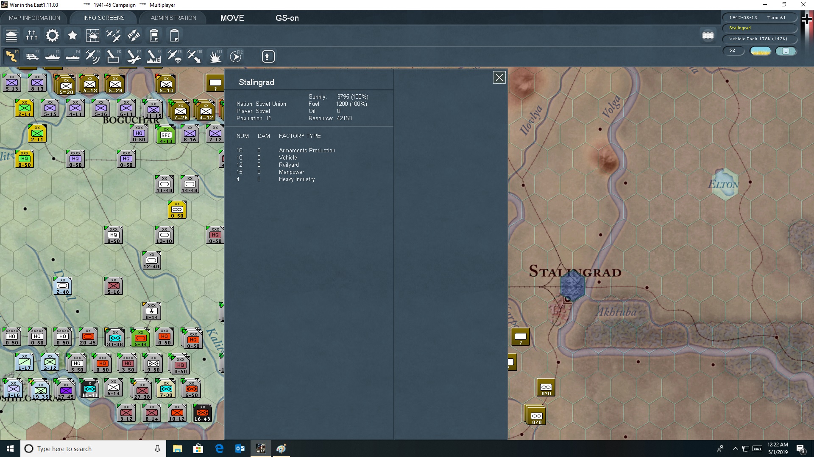Select the 0-14 airbase counter
This screenshot has width=814, height=457.
[x=152, y=311]
